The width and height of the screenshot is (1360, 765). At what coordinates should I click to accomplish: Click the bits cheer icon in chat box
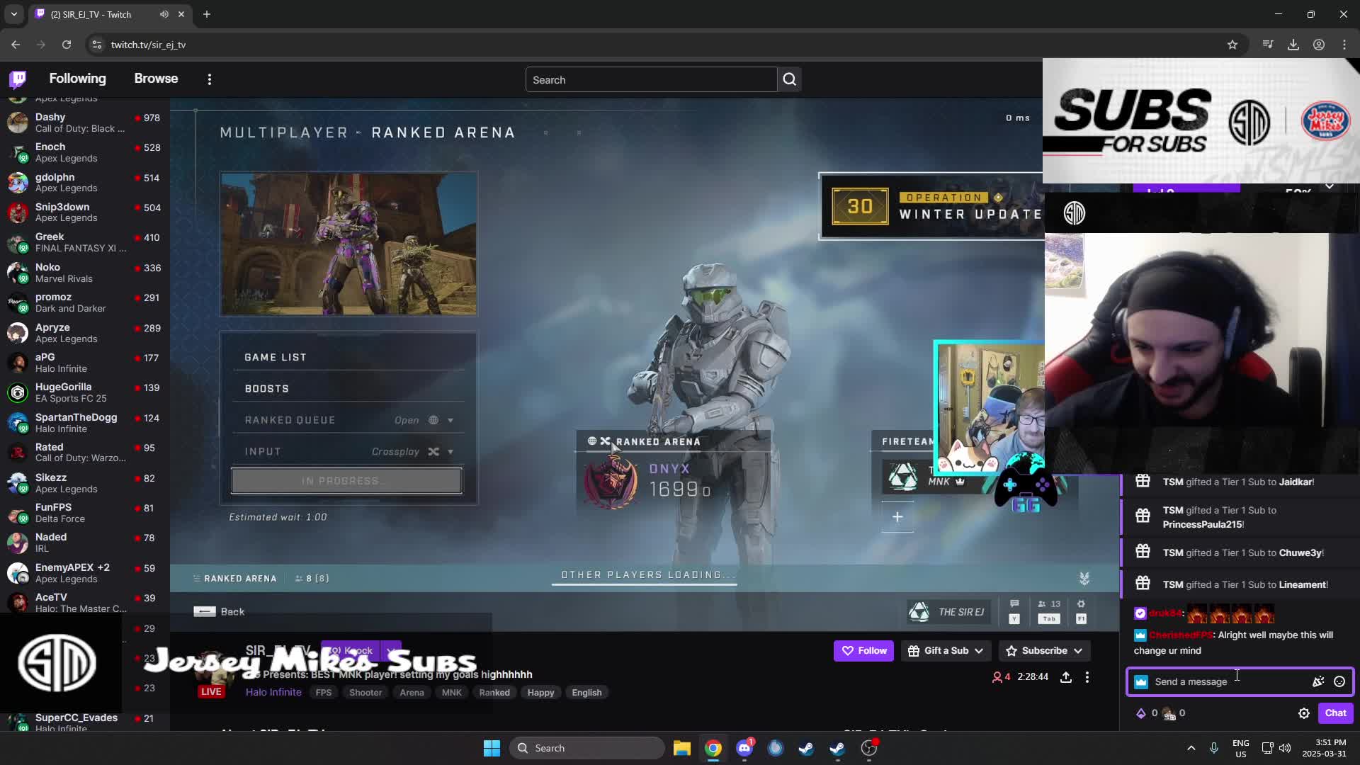1317,681
